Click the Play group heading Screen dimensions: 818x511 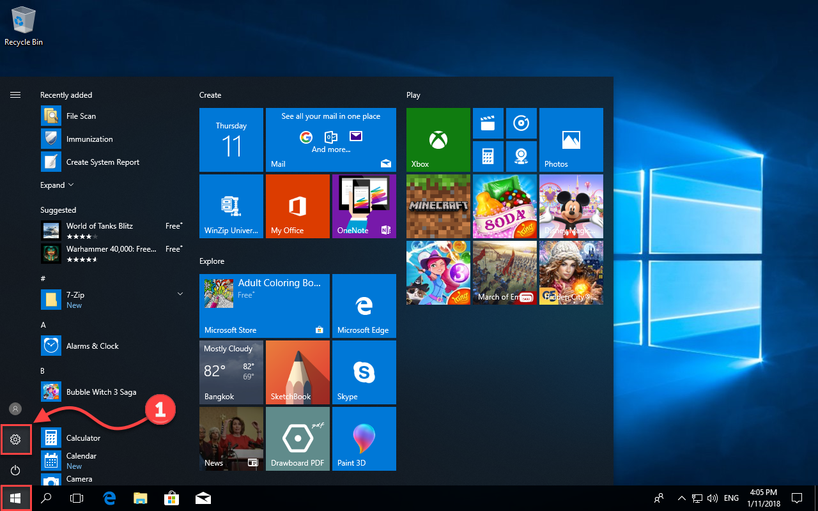pyautogui.click(x=413, y=95)
